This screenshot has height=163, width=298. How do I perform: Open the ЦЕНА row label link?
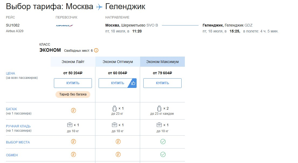pos(11,73)
